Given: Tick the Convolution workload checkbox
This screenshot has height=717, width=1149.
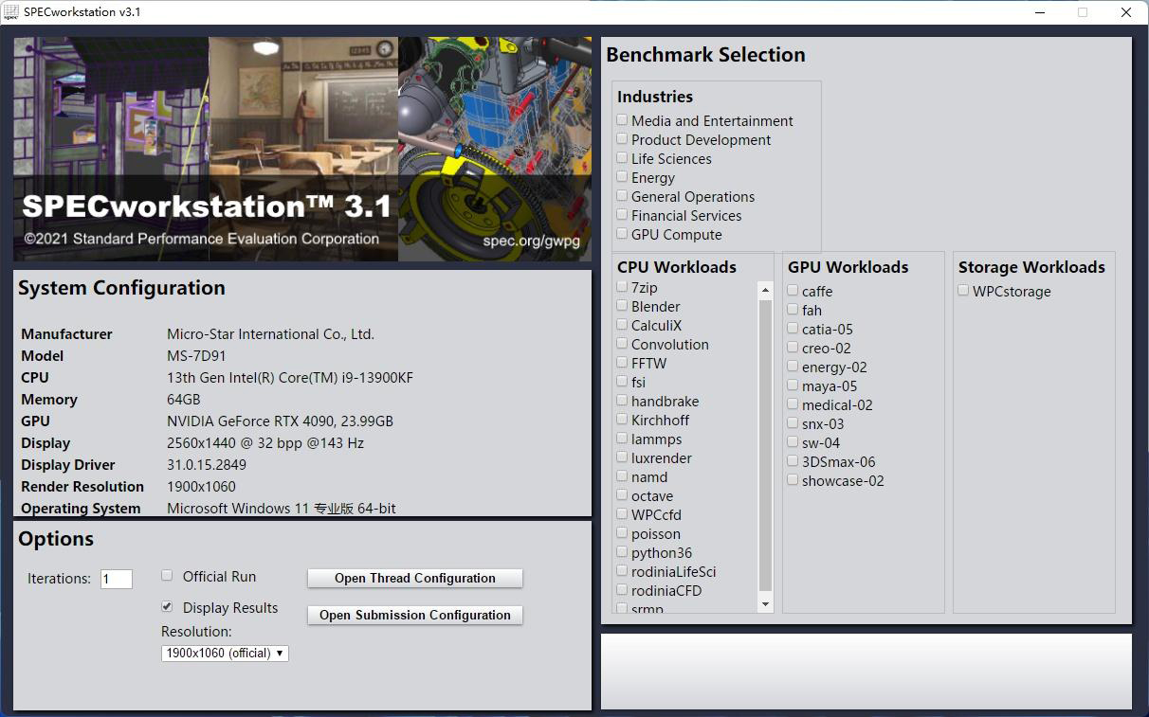Looking at the screenshot, I should click(622, 343).
